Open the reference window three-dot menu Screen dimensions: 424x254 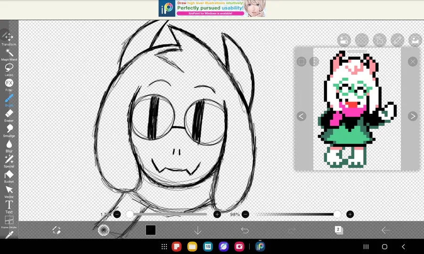coord(314,62)
